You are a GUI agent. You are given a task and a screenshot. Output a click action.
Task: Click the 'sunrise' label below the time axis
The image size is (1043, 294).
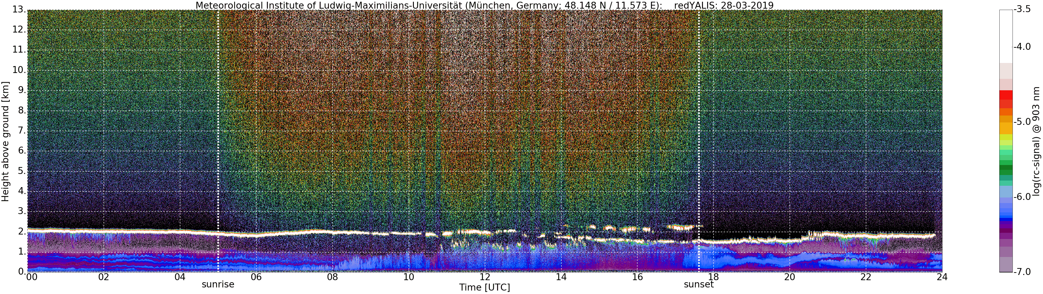pos(218,284)
